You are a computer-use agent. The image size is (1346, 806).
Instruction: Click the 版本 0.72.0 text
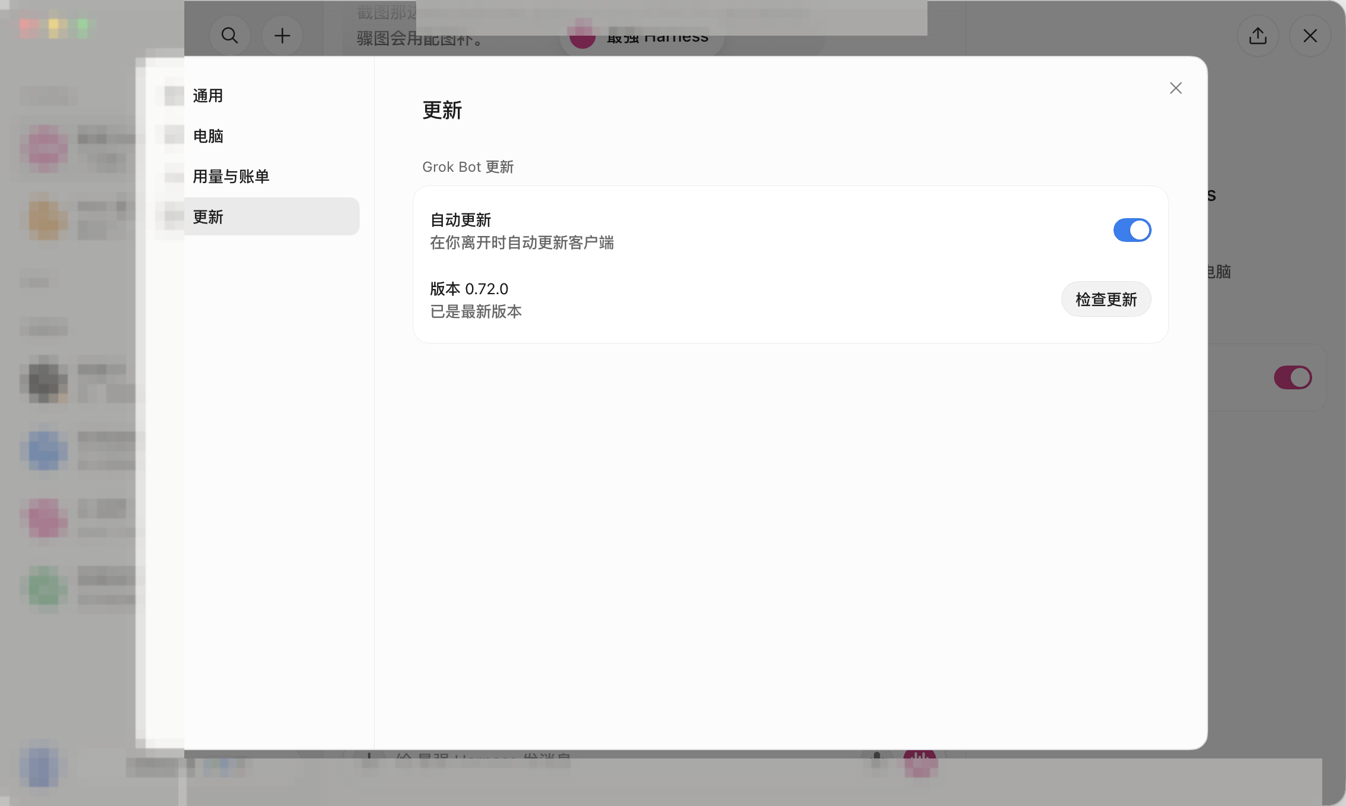(469, 289)
